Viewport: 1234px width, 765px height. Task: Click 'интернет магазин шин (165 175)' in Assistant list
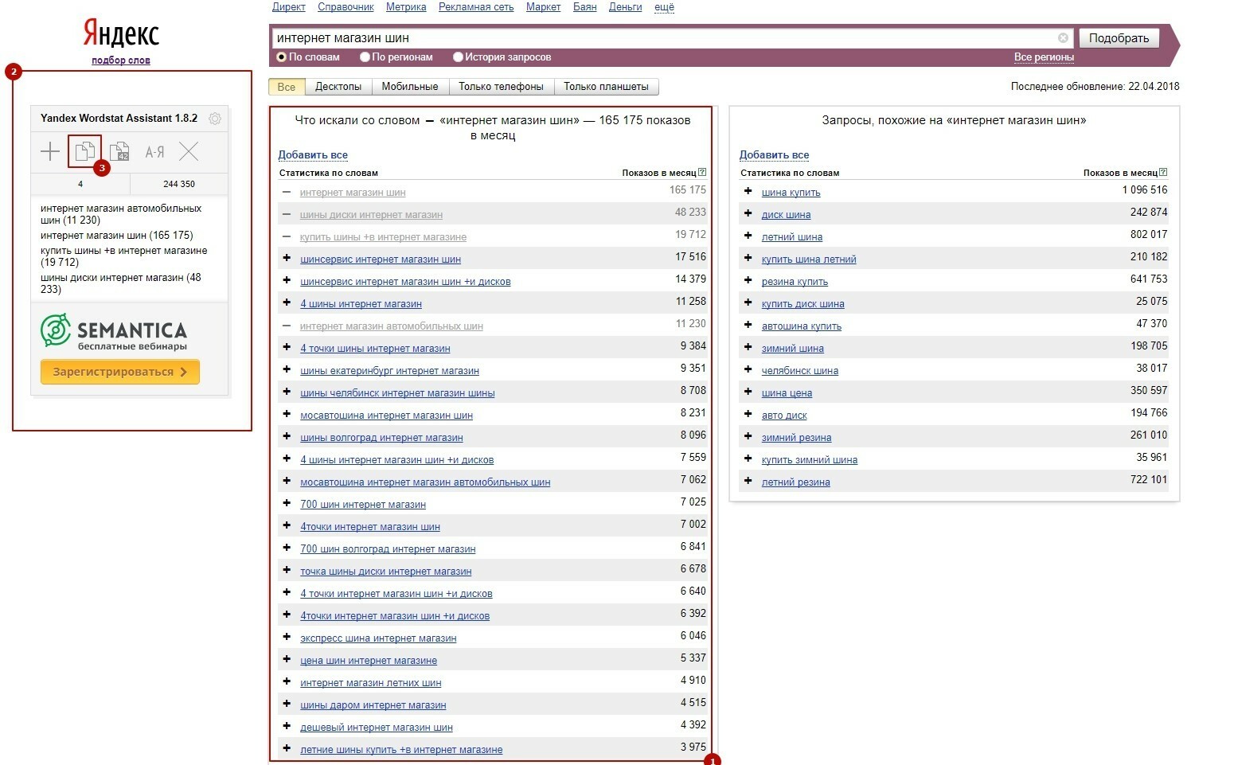[117, 235]
